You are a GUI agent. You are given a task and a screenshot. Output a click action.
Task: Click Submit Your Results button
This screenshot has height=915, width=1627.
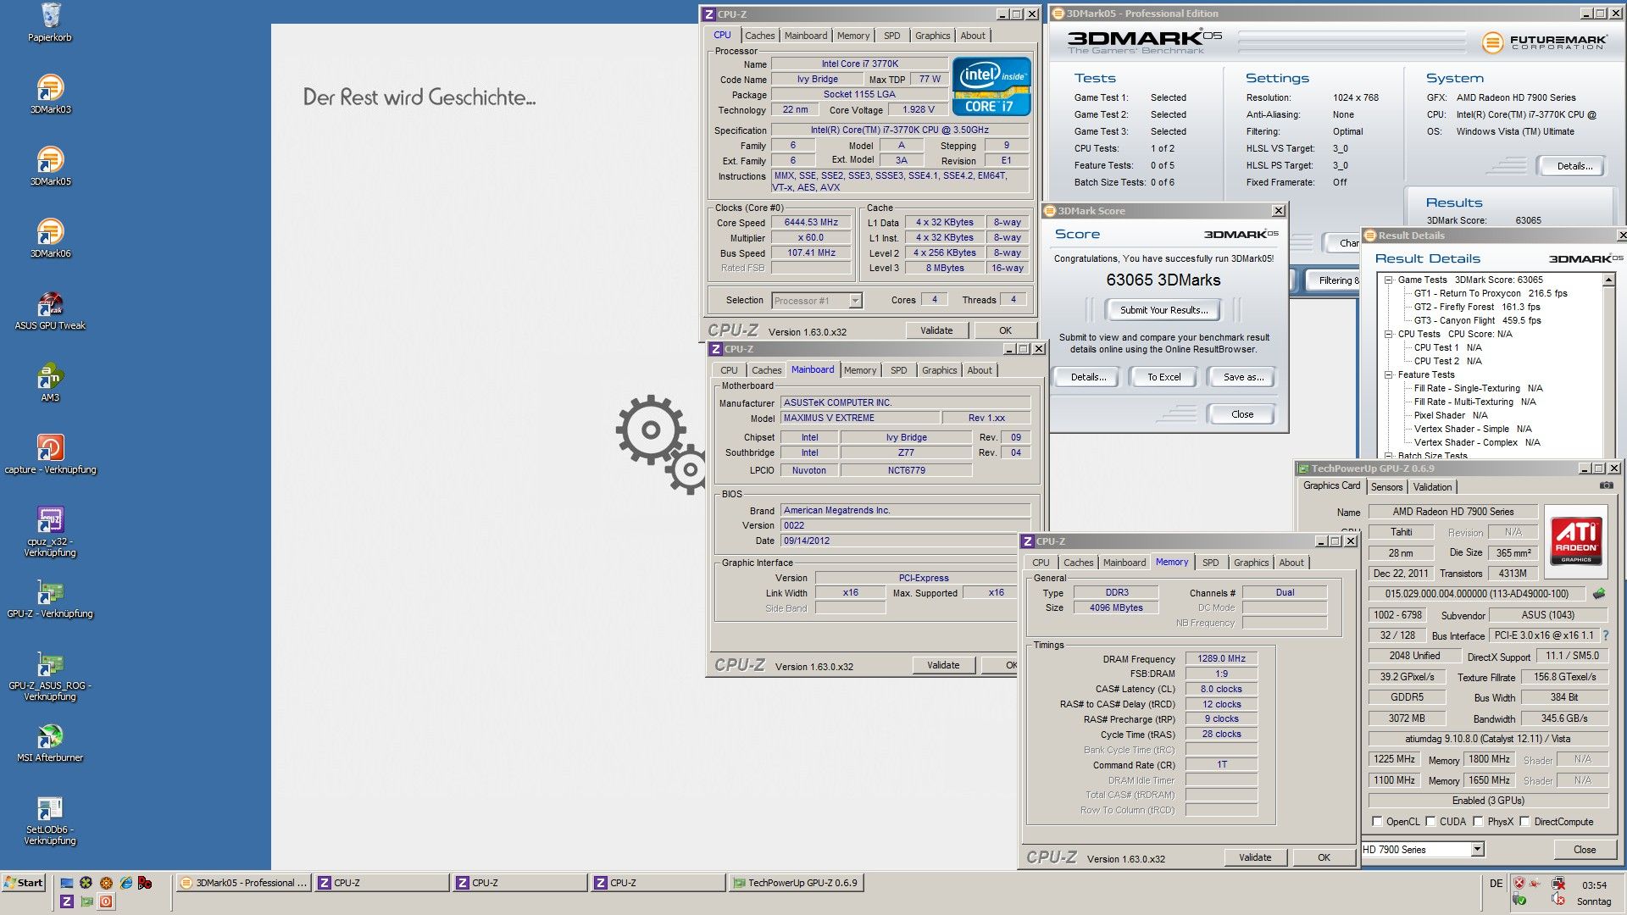(x=1163, y=310)
